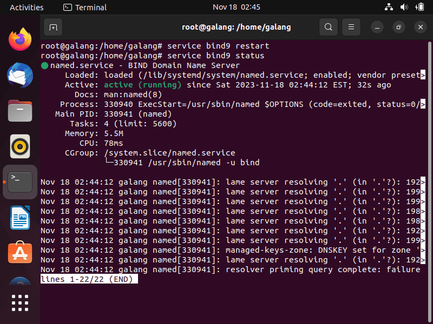Open the terminal hamburger menu
Screen dimensions: 433x324
pyautogui.click(x=351, y=27)
